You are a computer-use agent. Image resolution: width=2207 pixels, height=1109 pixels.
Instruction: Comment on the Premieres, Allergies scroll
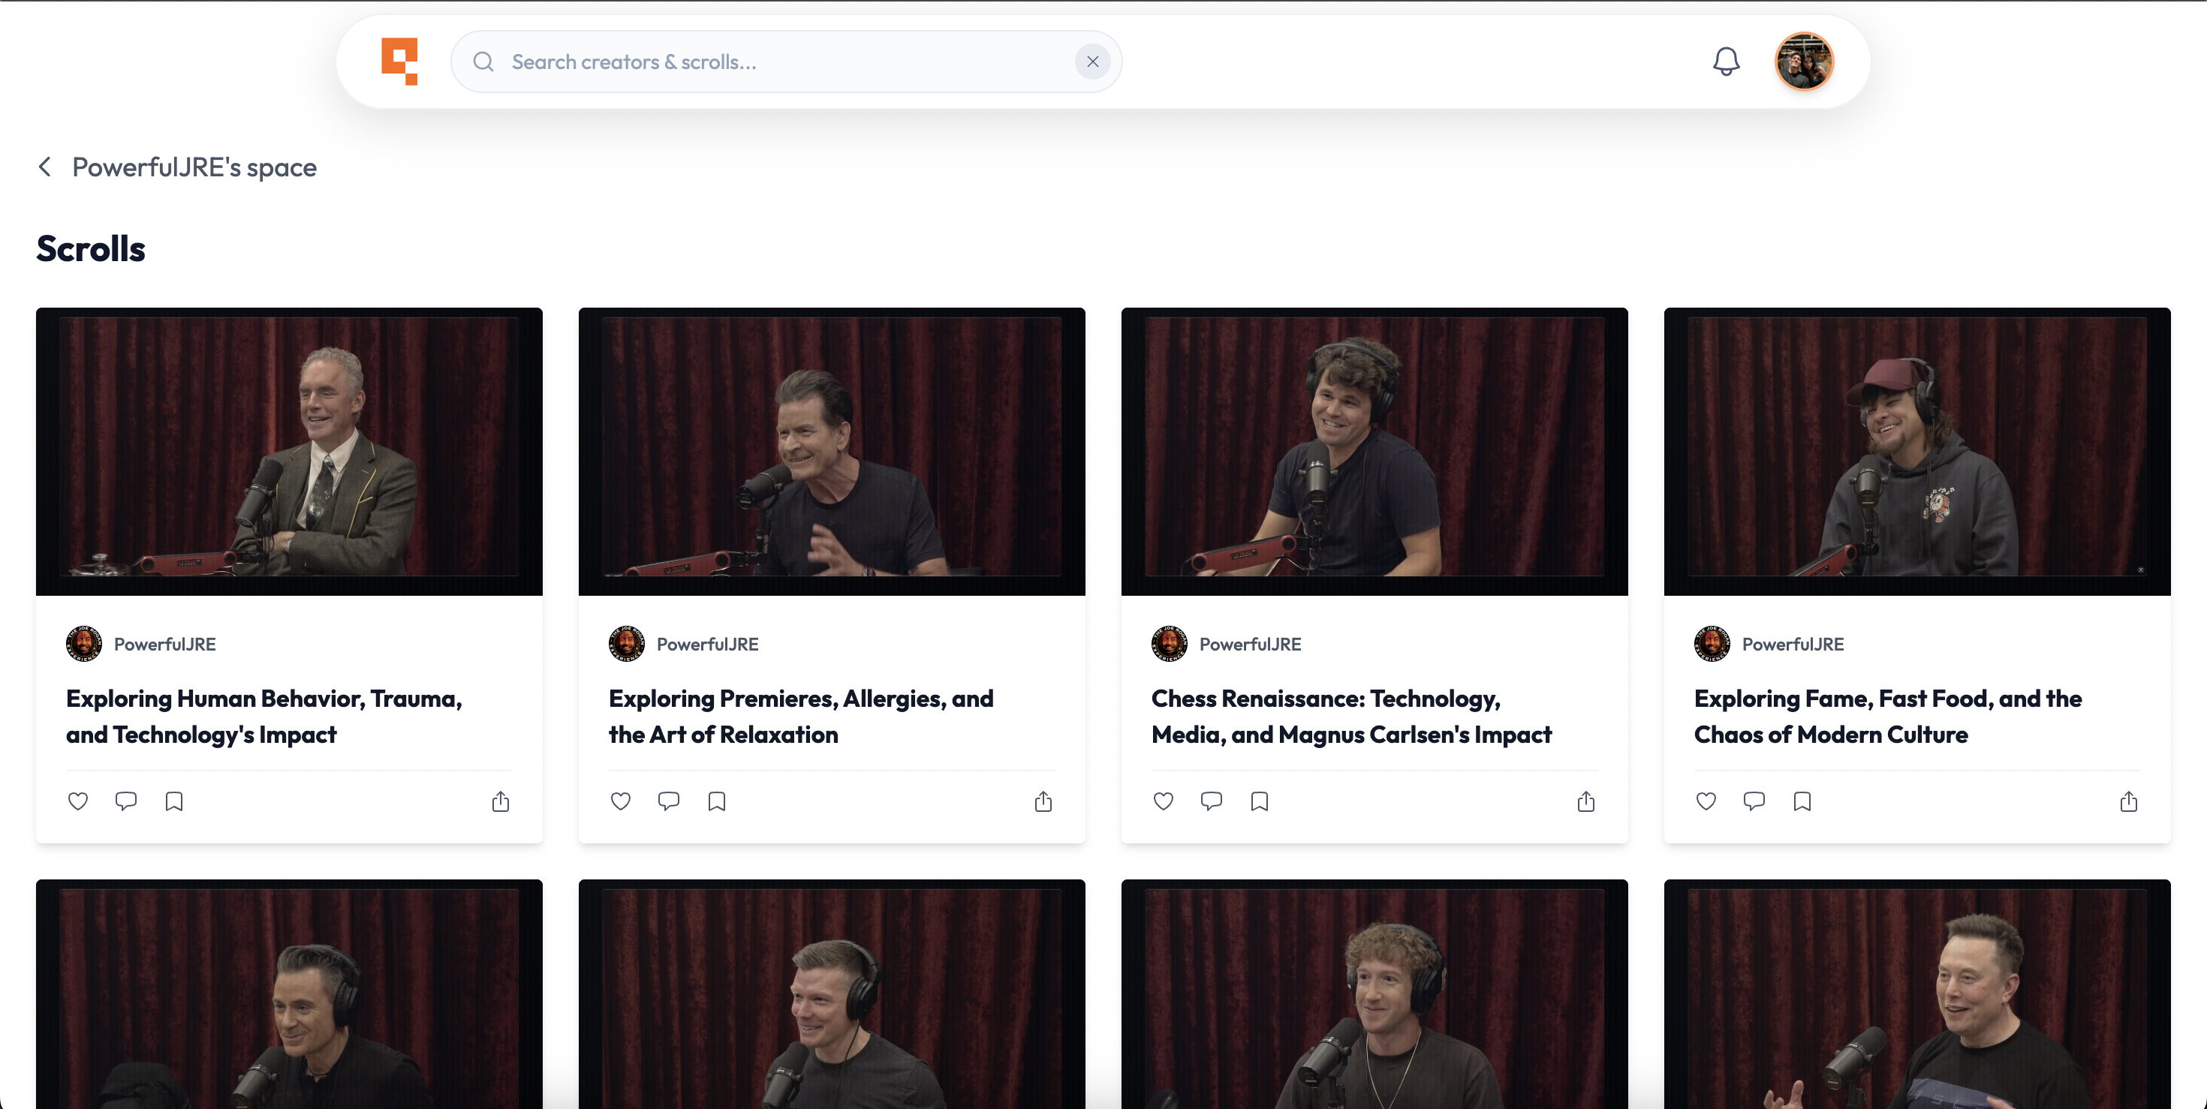coord(668,801)
